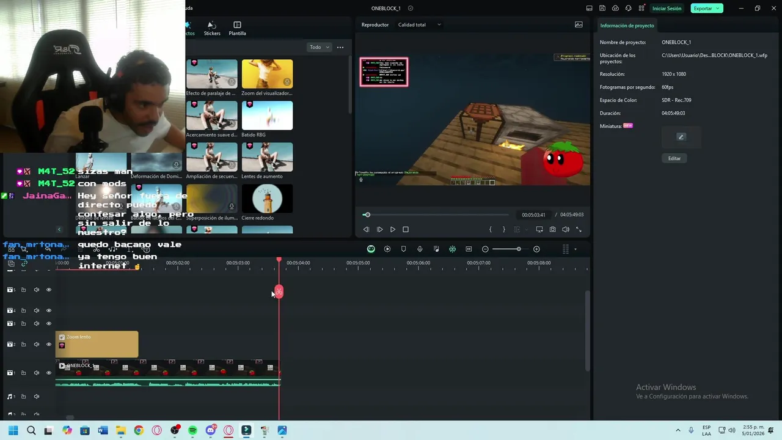Mute video track 1 speaker icon
782x440 pixels.
pos(36,373)
